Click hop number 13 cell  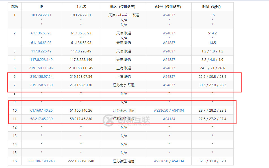[x=15, y=136]
